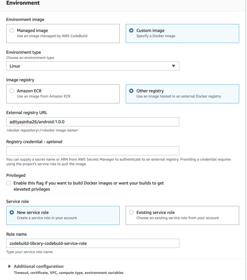Image resolution: width=247 pixels, height=280 pixels.
Task: Expand the Additional configuration triangle
Action: (x=10, y=267)
